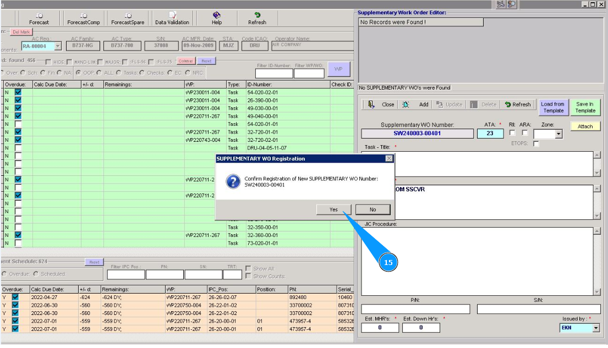Viewport: 608px width, 348px height.
Task: Enable the ARA checkbox
Action: [x=525, y=133]
